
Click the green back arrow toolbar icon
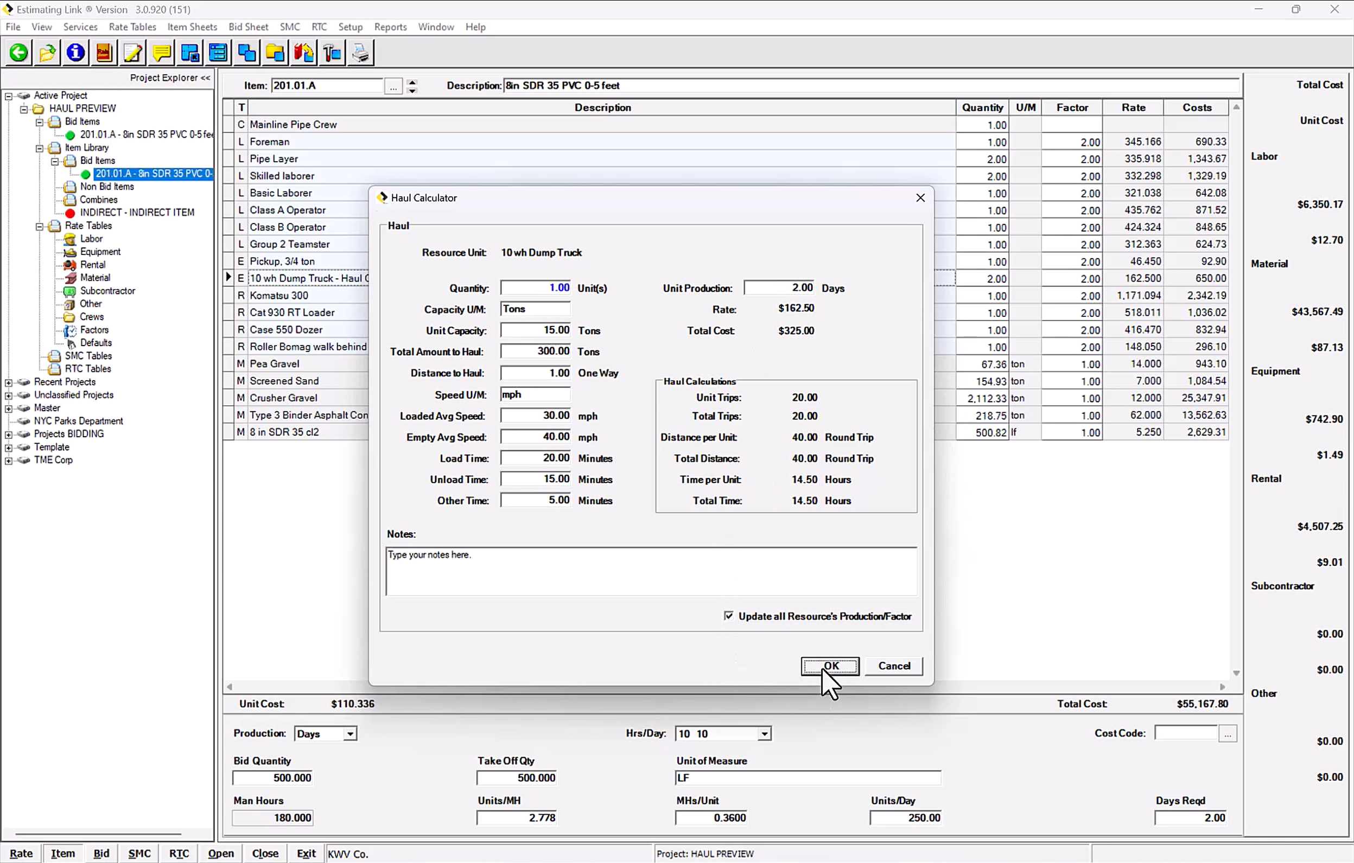pos(18,52)
